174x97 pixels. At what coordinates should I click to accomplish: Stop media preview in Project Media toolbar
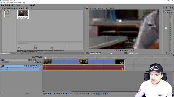pyautogui.click(x=21, y=8)
